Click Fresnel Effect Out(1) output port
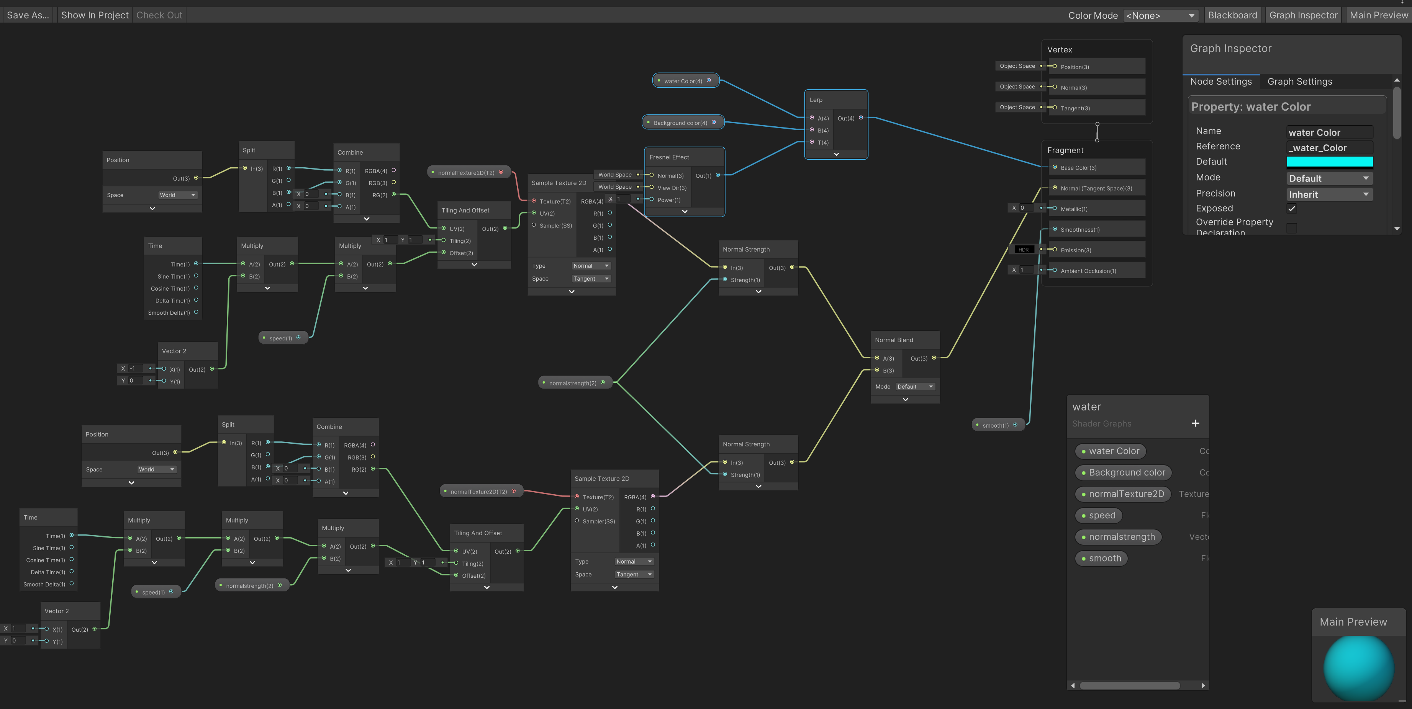The image size is (1412, 709). tap(717, 175)
